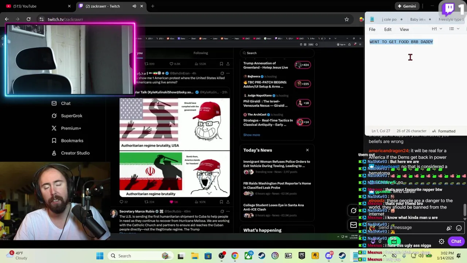The width and height of the screenshot is (467, 263).
Task: Click the envelope messages icon beside chat
Action: click(354, 225)
